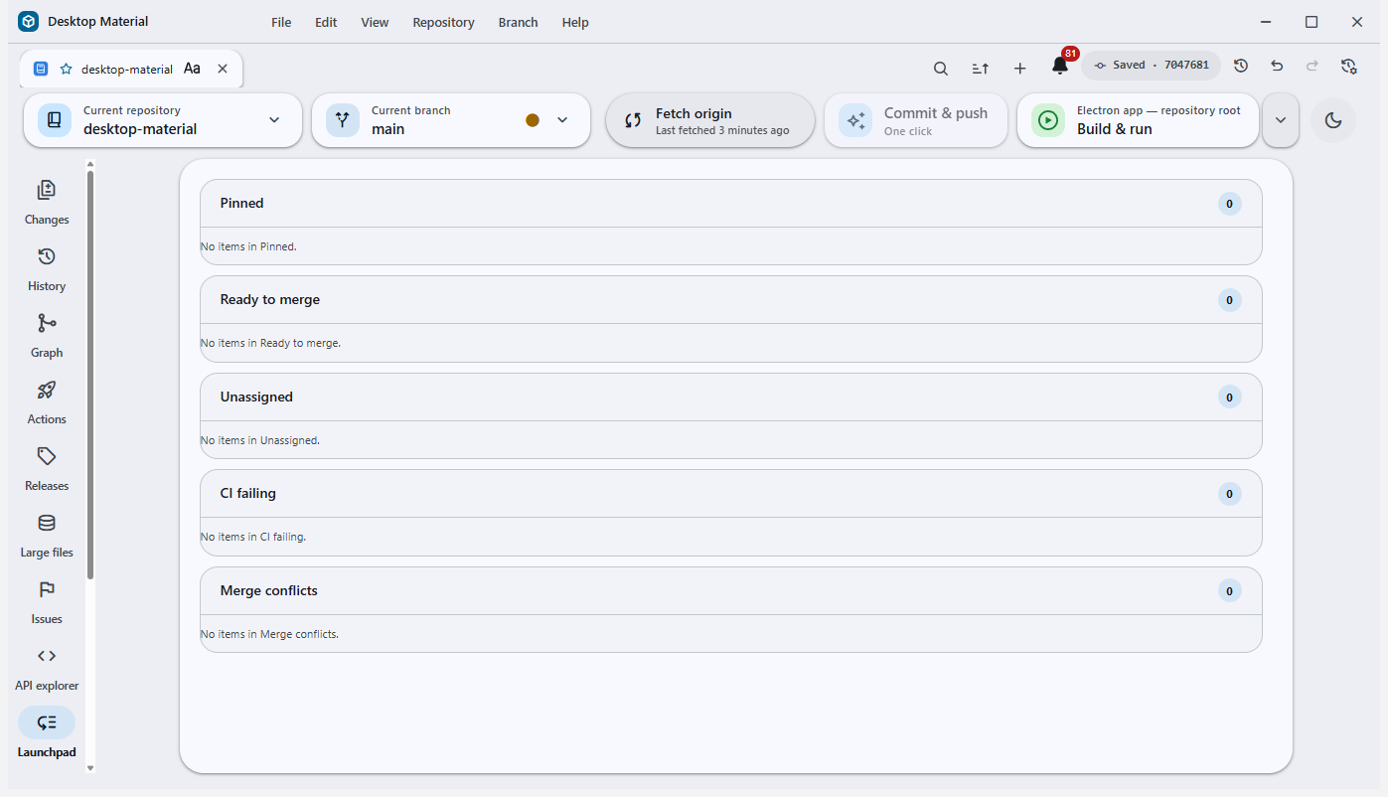Click the undo arrow icon

point(1277,66)
